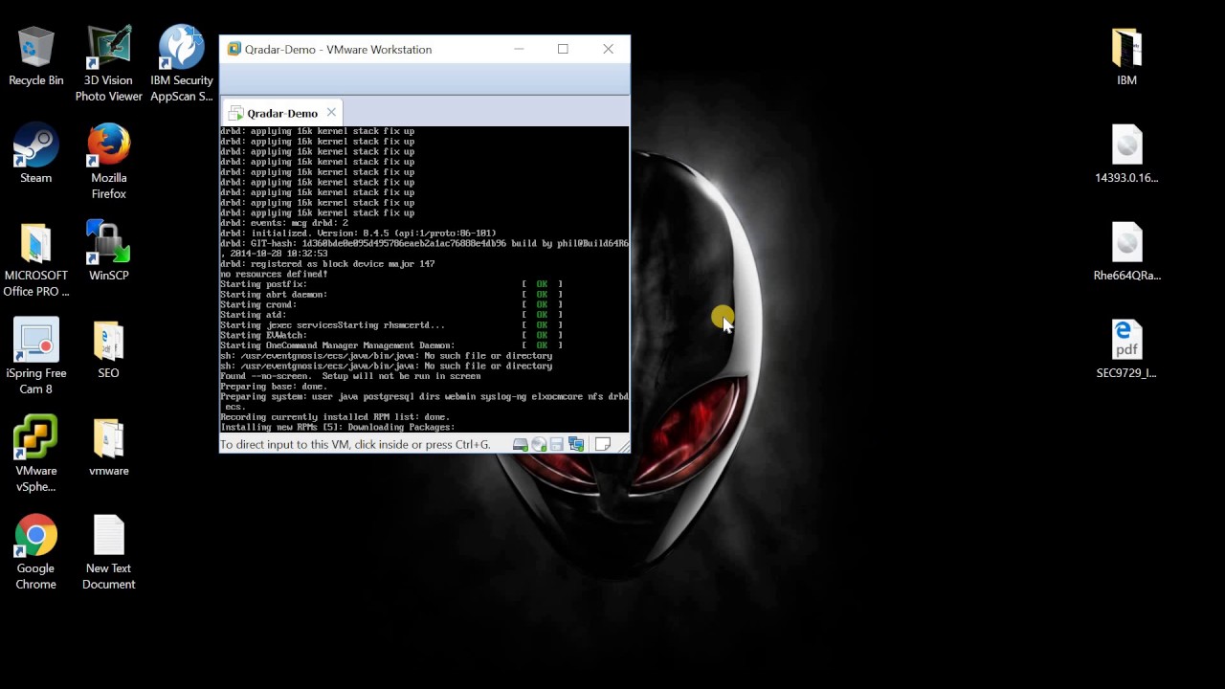Open the VMware message log note icon
Screen dimensions: 1225x689
click(603, 444)
